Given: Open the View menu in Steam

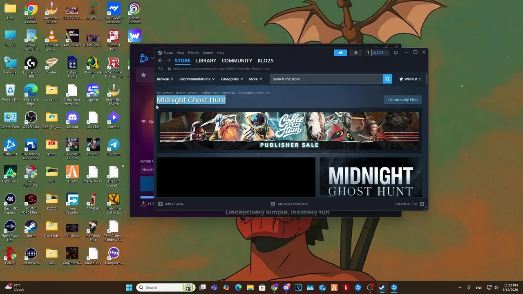Looking at the screenshot, I should coord(180,53).
